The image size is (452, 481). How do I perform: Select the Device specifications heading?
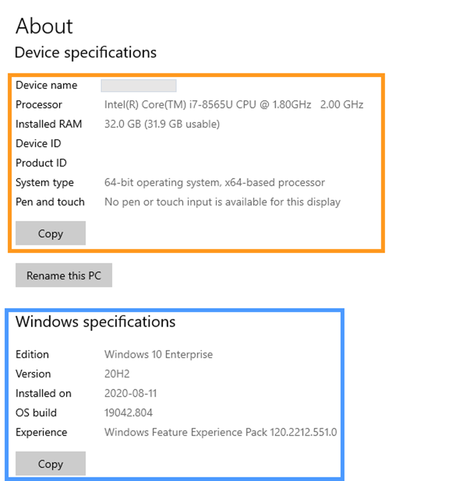85,52
